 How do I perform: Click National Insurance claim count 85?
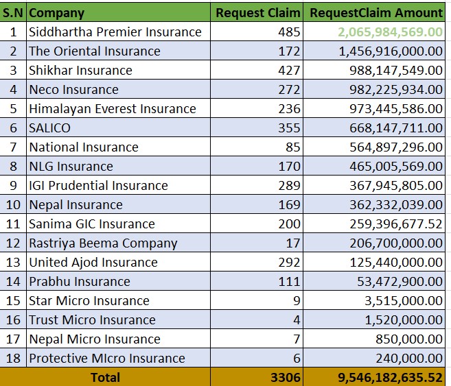click(x=292, y=147)
